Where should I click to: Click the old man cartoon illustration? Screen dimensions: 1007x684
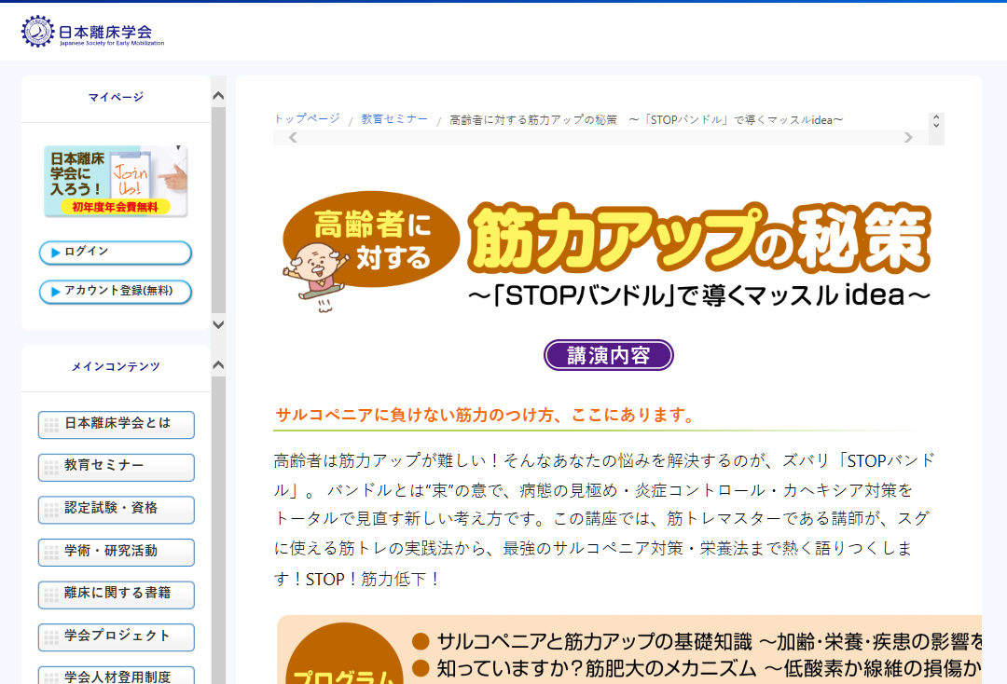click(x=314, y=277)
